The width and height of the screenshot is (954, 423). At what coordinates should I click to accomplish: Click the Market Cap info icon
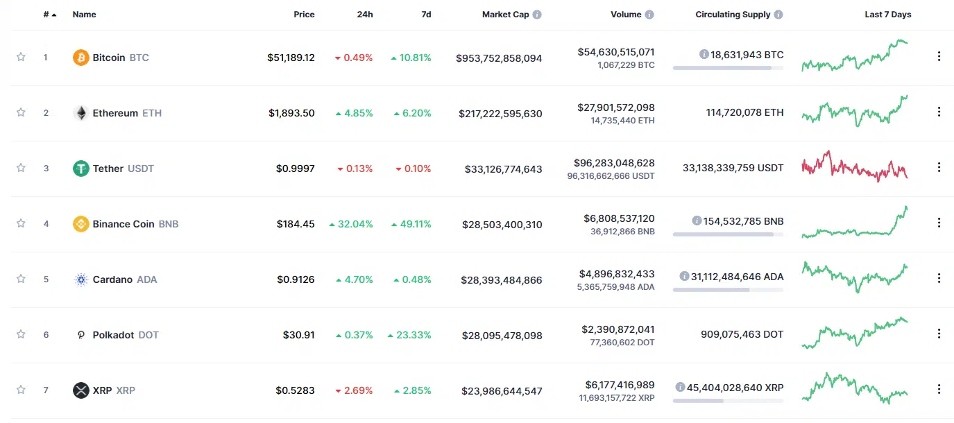click(537, 15)
